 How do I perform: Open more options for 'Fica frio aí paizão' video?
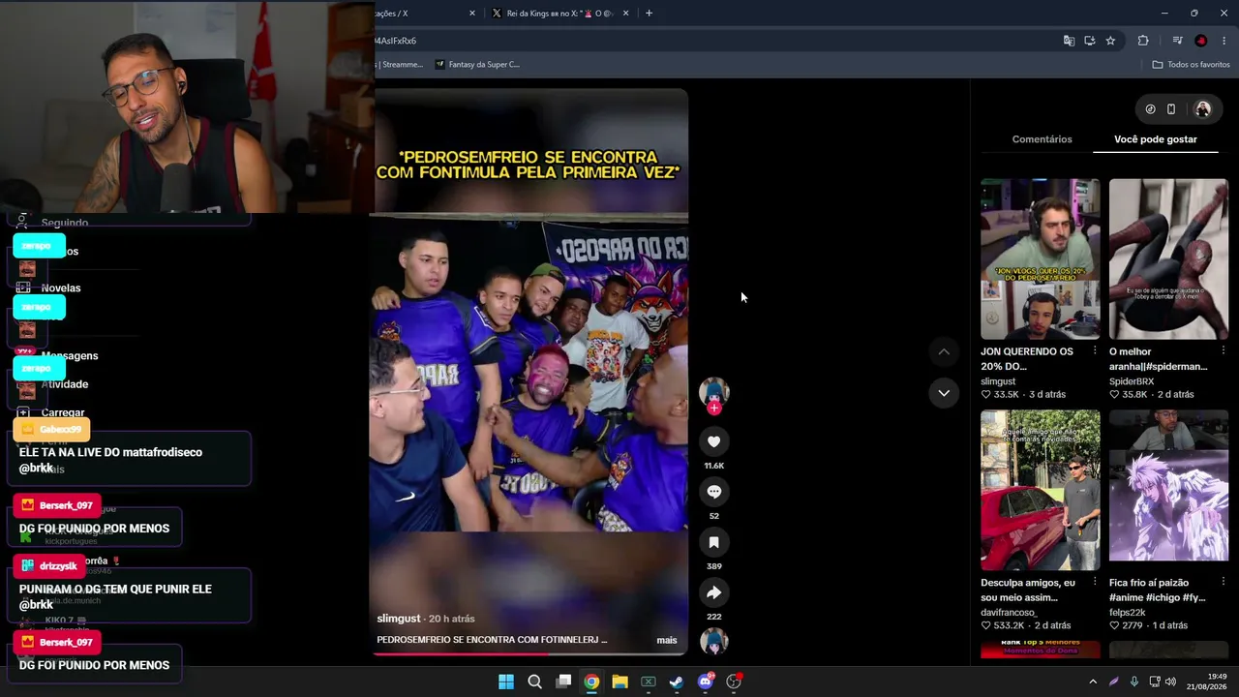(1224, 582)
